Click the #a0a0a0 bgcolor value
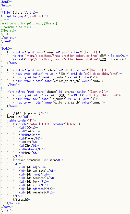This screenshot has width=130, height=214. 72,124
